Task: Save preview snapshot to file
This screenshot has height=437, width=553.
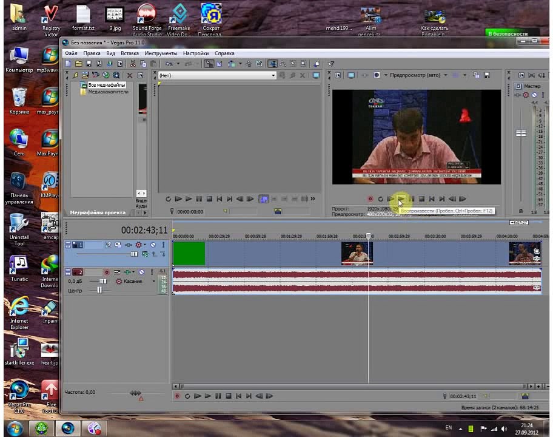Action: tap(487, 75)
